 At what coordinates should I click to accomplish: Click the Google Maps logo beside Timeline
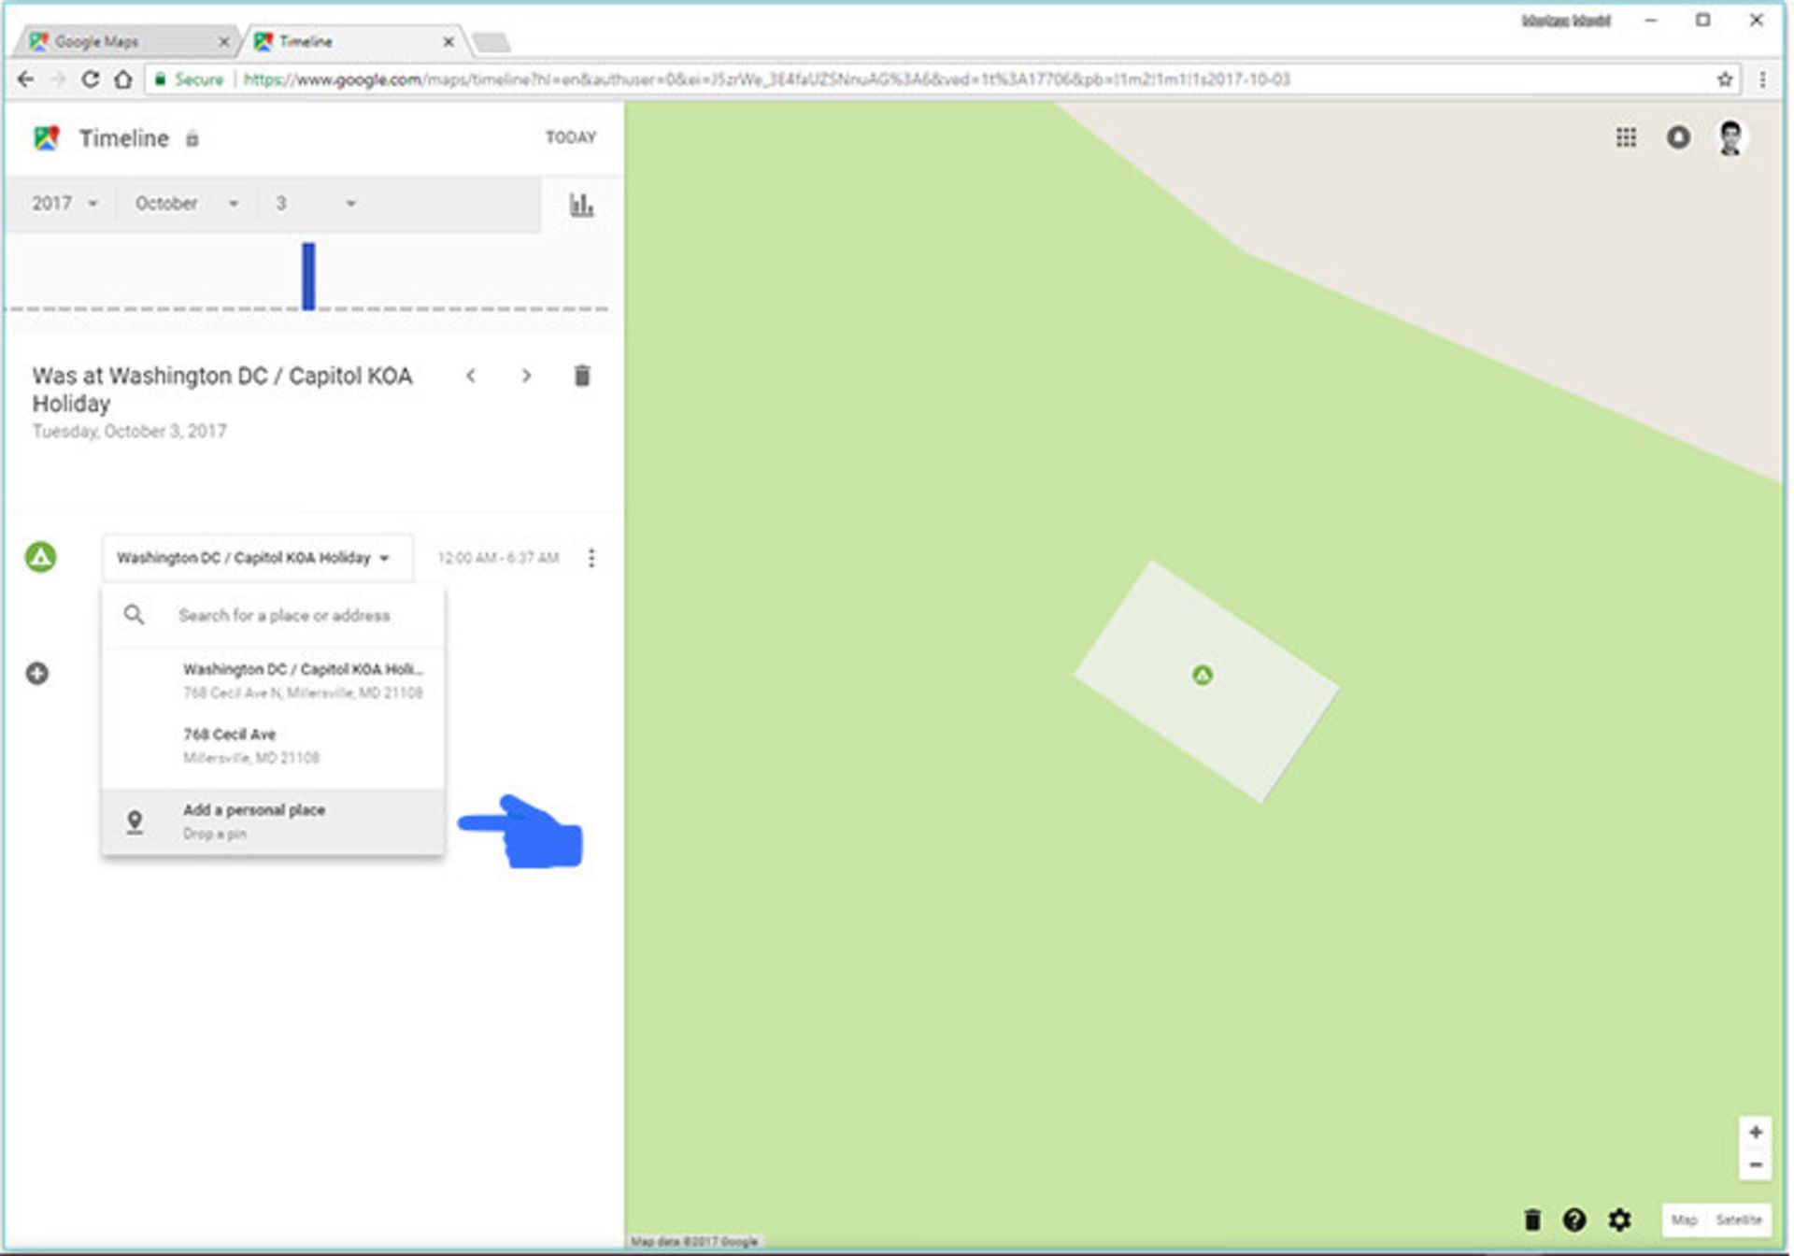click(x=47, y=138)
